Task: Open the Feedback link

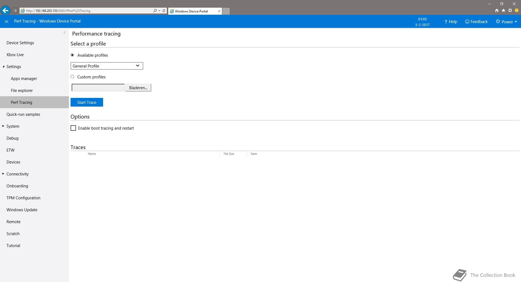Action: (x=476, y=22)
